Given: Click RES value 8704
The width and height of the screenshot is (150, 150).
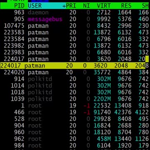Looking at the screenshot, I should click(125, 132).
